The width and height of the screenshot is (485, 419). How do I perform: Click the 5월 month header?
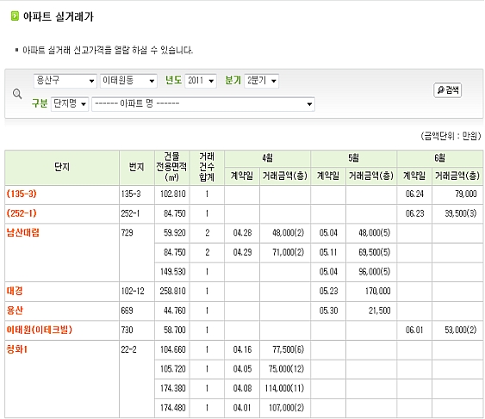click(x=353, y=158)
